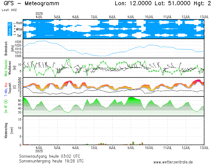Click the 5JUL date on the bottom axis
The width and height of the screenshot is (211, 164).
[x=57, y=148]
